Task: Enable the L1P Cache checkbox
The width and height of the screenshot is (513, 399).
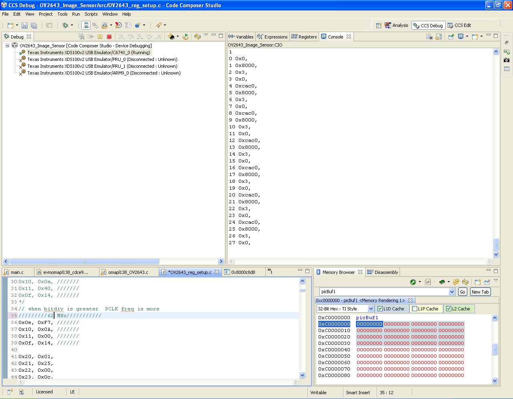Action: [415, 309]
